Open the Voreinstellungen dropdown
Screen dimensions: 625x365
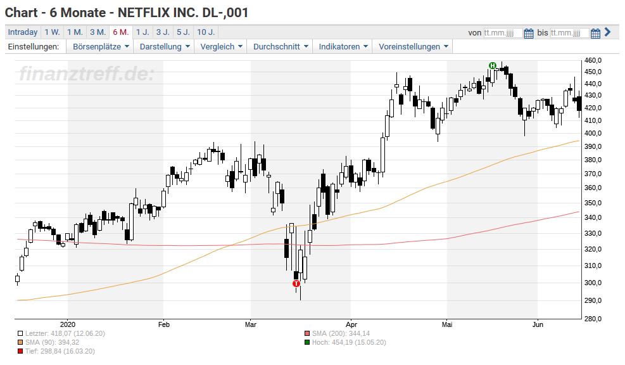pos(414,47)
